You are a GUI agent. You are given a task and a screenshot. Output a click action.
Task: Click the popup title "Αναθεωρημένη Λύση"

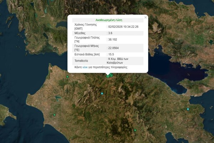point(108,21)
